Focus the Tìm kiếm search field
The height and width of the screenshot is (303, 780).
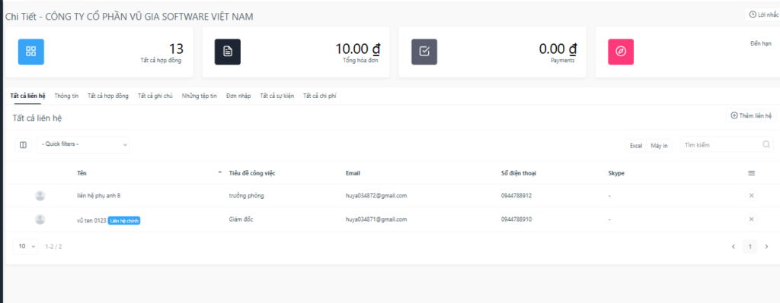(726, 145)
